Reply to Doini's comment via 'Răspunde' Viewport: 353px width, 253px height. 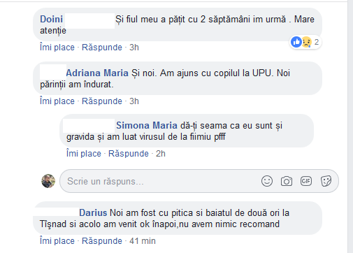tap(102, 48)
